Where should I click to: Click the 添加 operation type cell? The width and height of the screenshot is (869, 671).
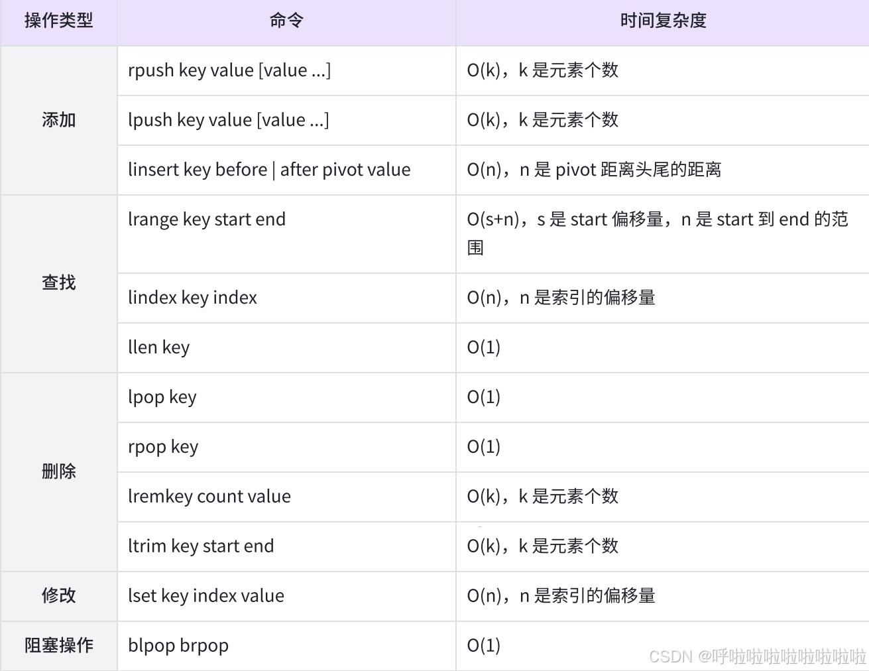(59, 121)
